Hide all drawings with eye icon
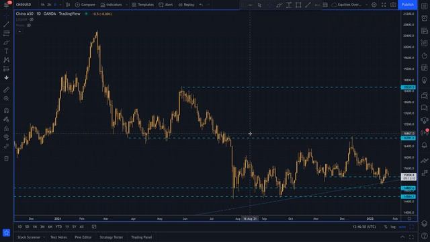 coord(6,137)
